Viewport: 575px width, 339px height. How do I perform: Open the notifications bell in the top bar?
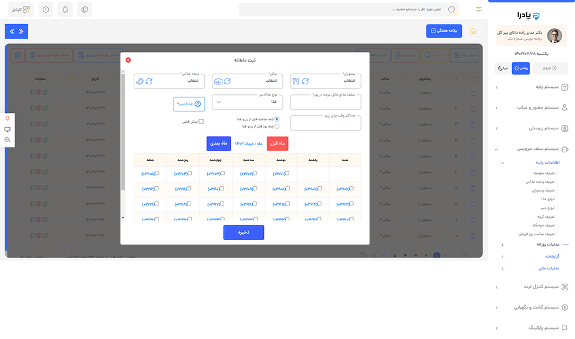pos(65,9)
